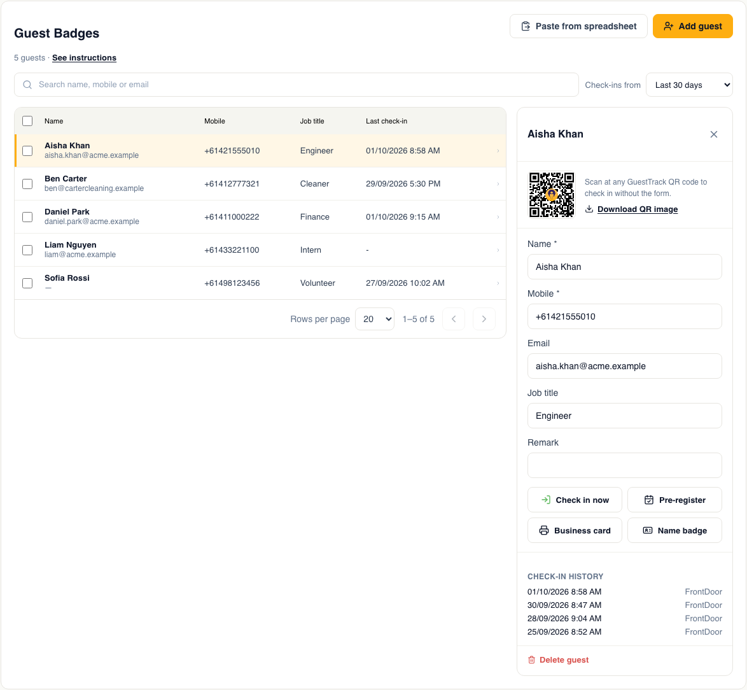Click the Check in now button

(575, 500)
